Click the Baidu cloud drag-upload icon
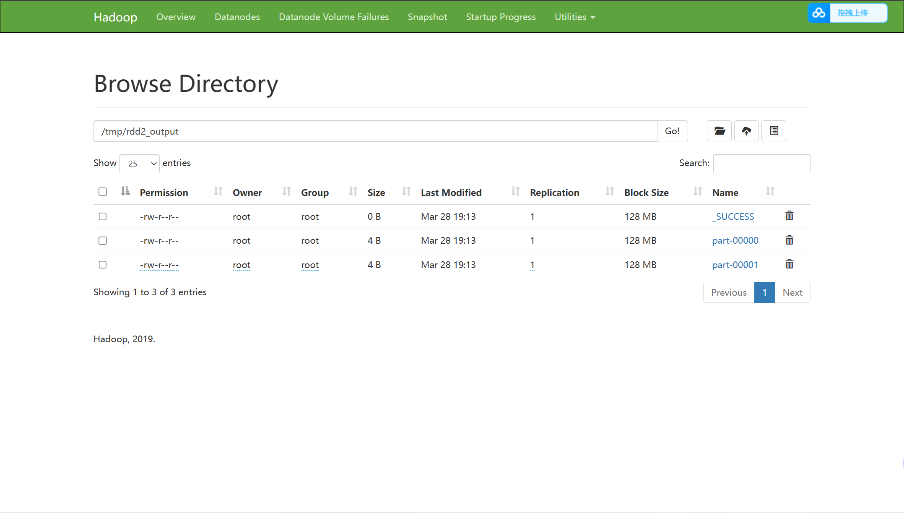Viewport: 904px width, 513px height. click(x=818, y=13)
